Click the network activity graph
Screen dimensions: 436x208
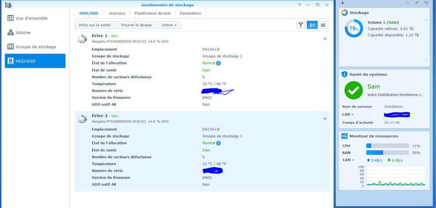pyautogui.click(x=396, y=176)
